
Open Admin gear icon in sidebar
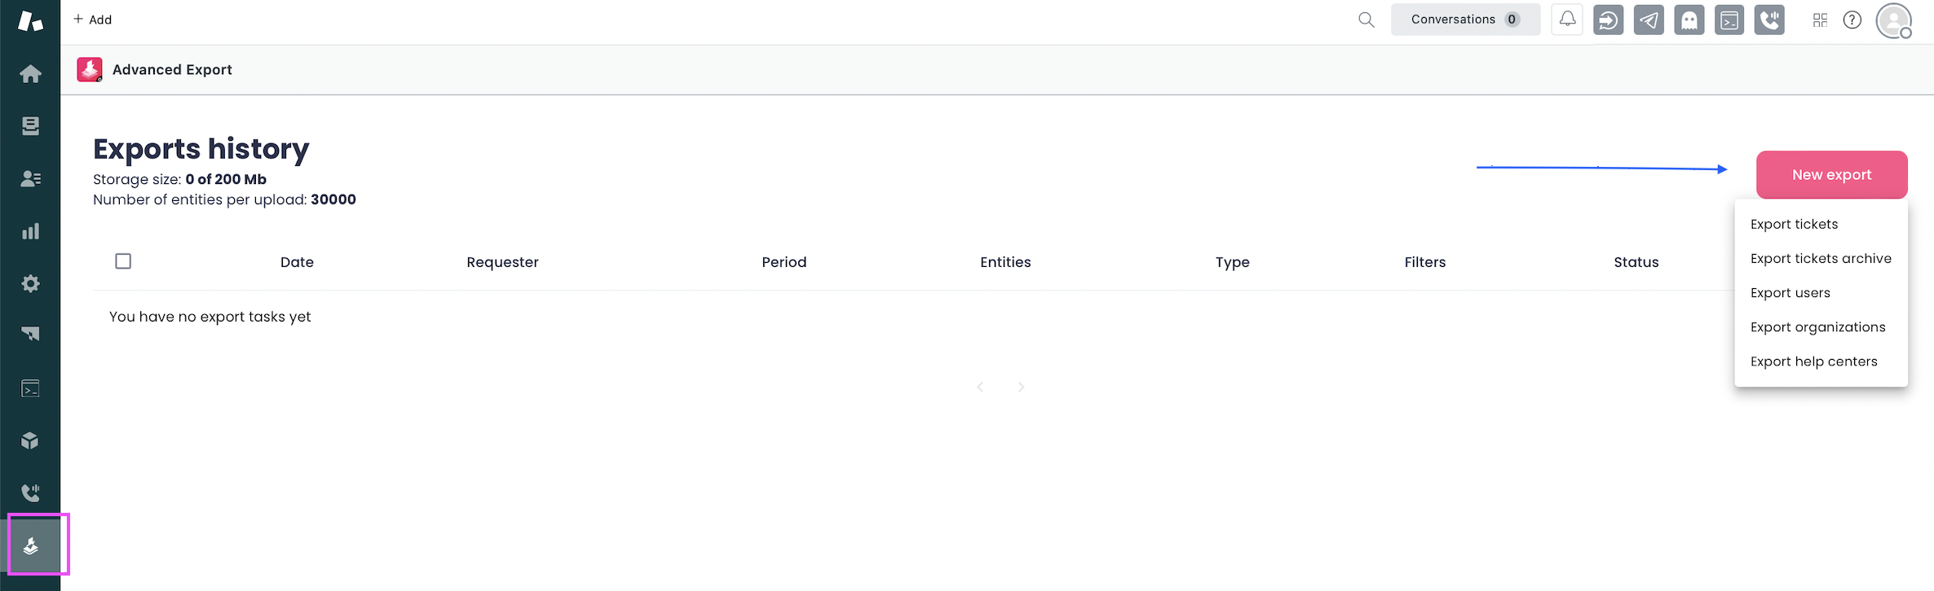(30, 284)
